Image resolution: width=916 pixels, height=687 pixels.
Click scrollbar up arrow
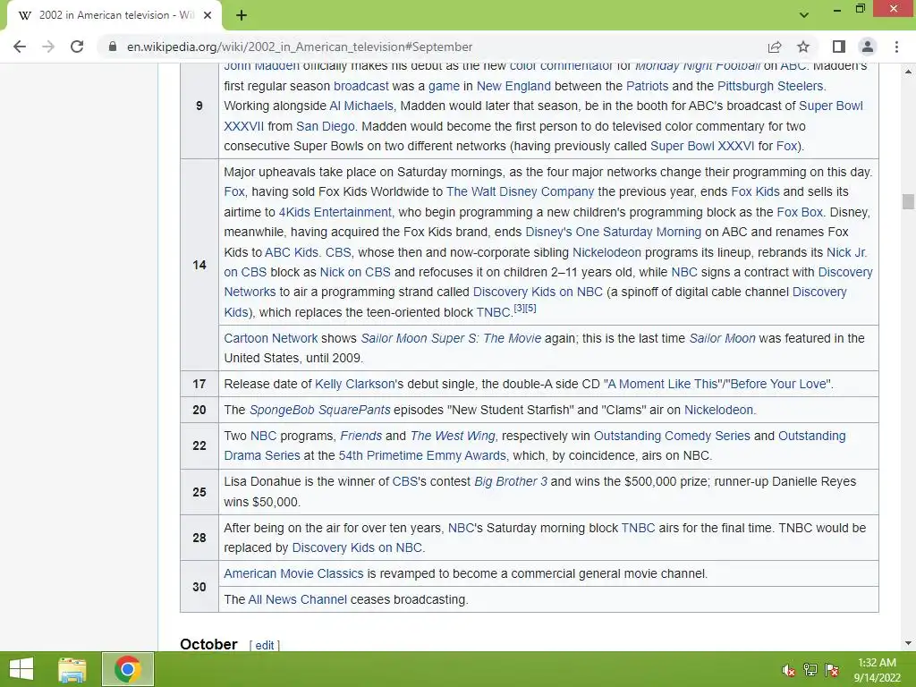click(x=908, y=72)
